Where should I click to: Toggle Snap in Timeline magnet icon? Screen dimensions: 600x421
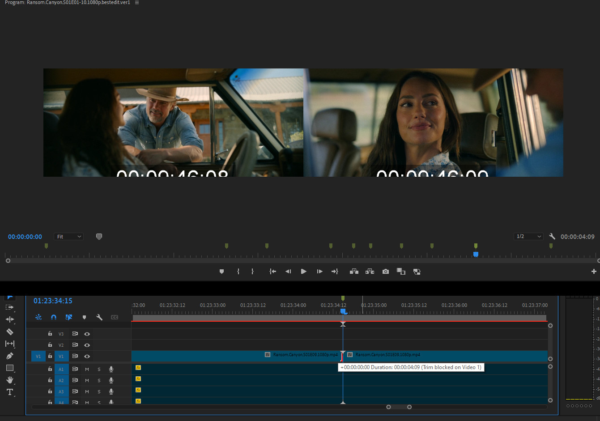(x=54, y=317)
